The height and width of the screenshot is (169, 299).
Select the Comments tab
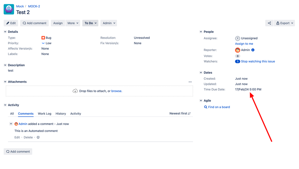pyautogui.click(x=26, y=114)
